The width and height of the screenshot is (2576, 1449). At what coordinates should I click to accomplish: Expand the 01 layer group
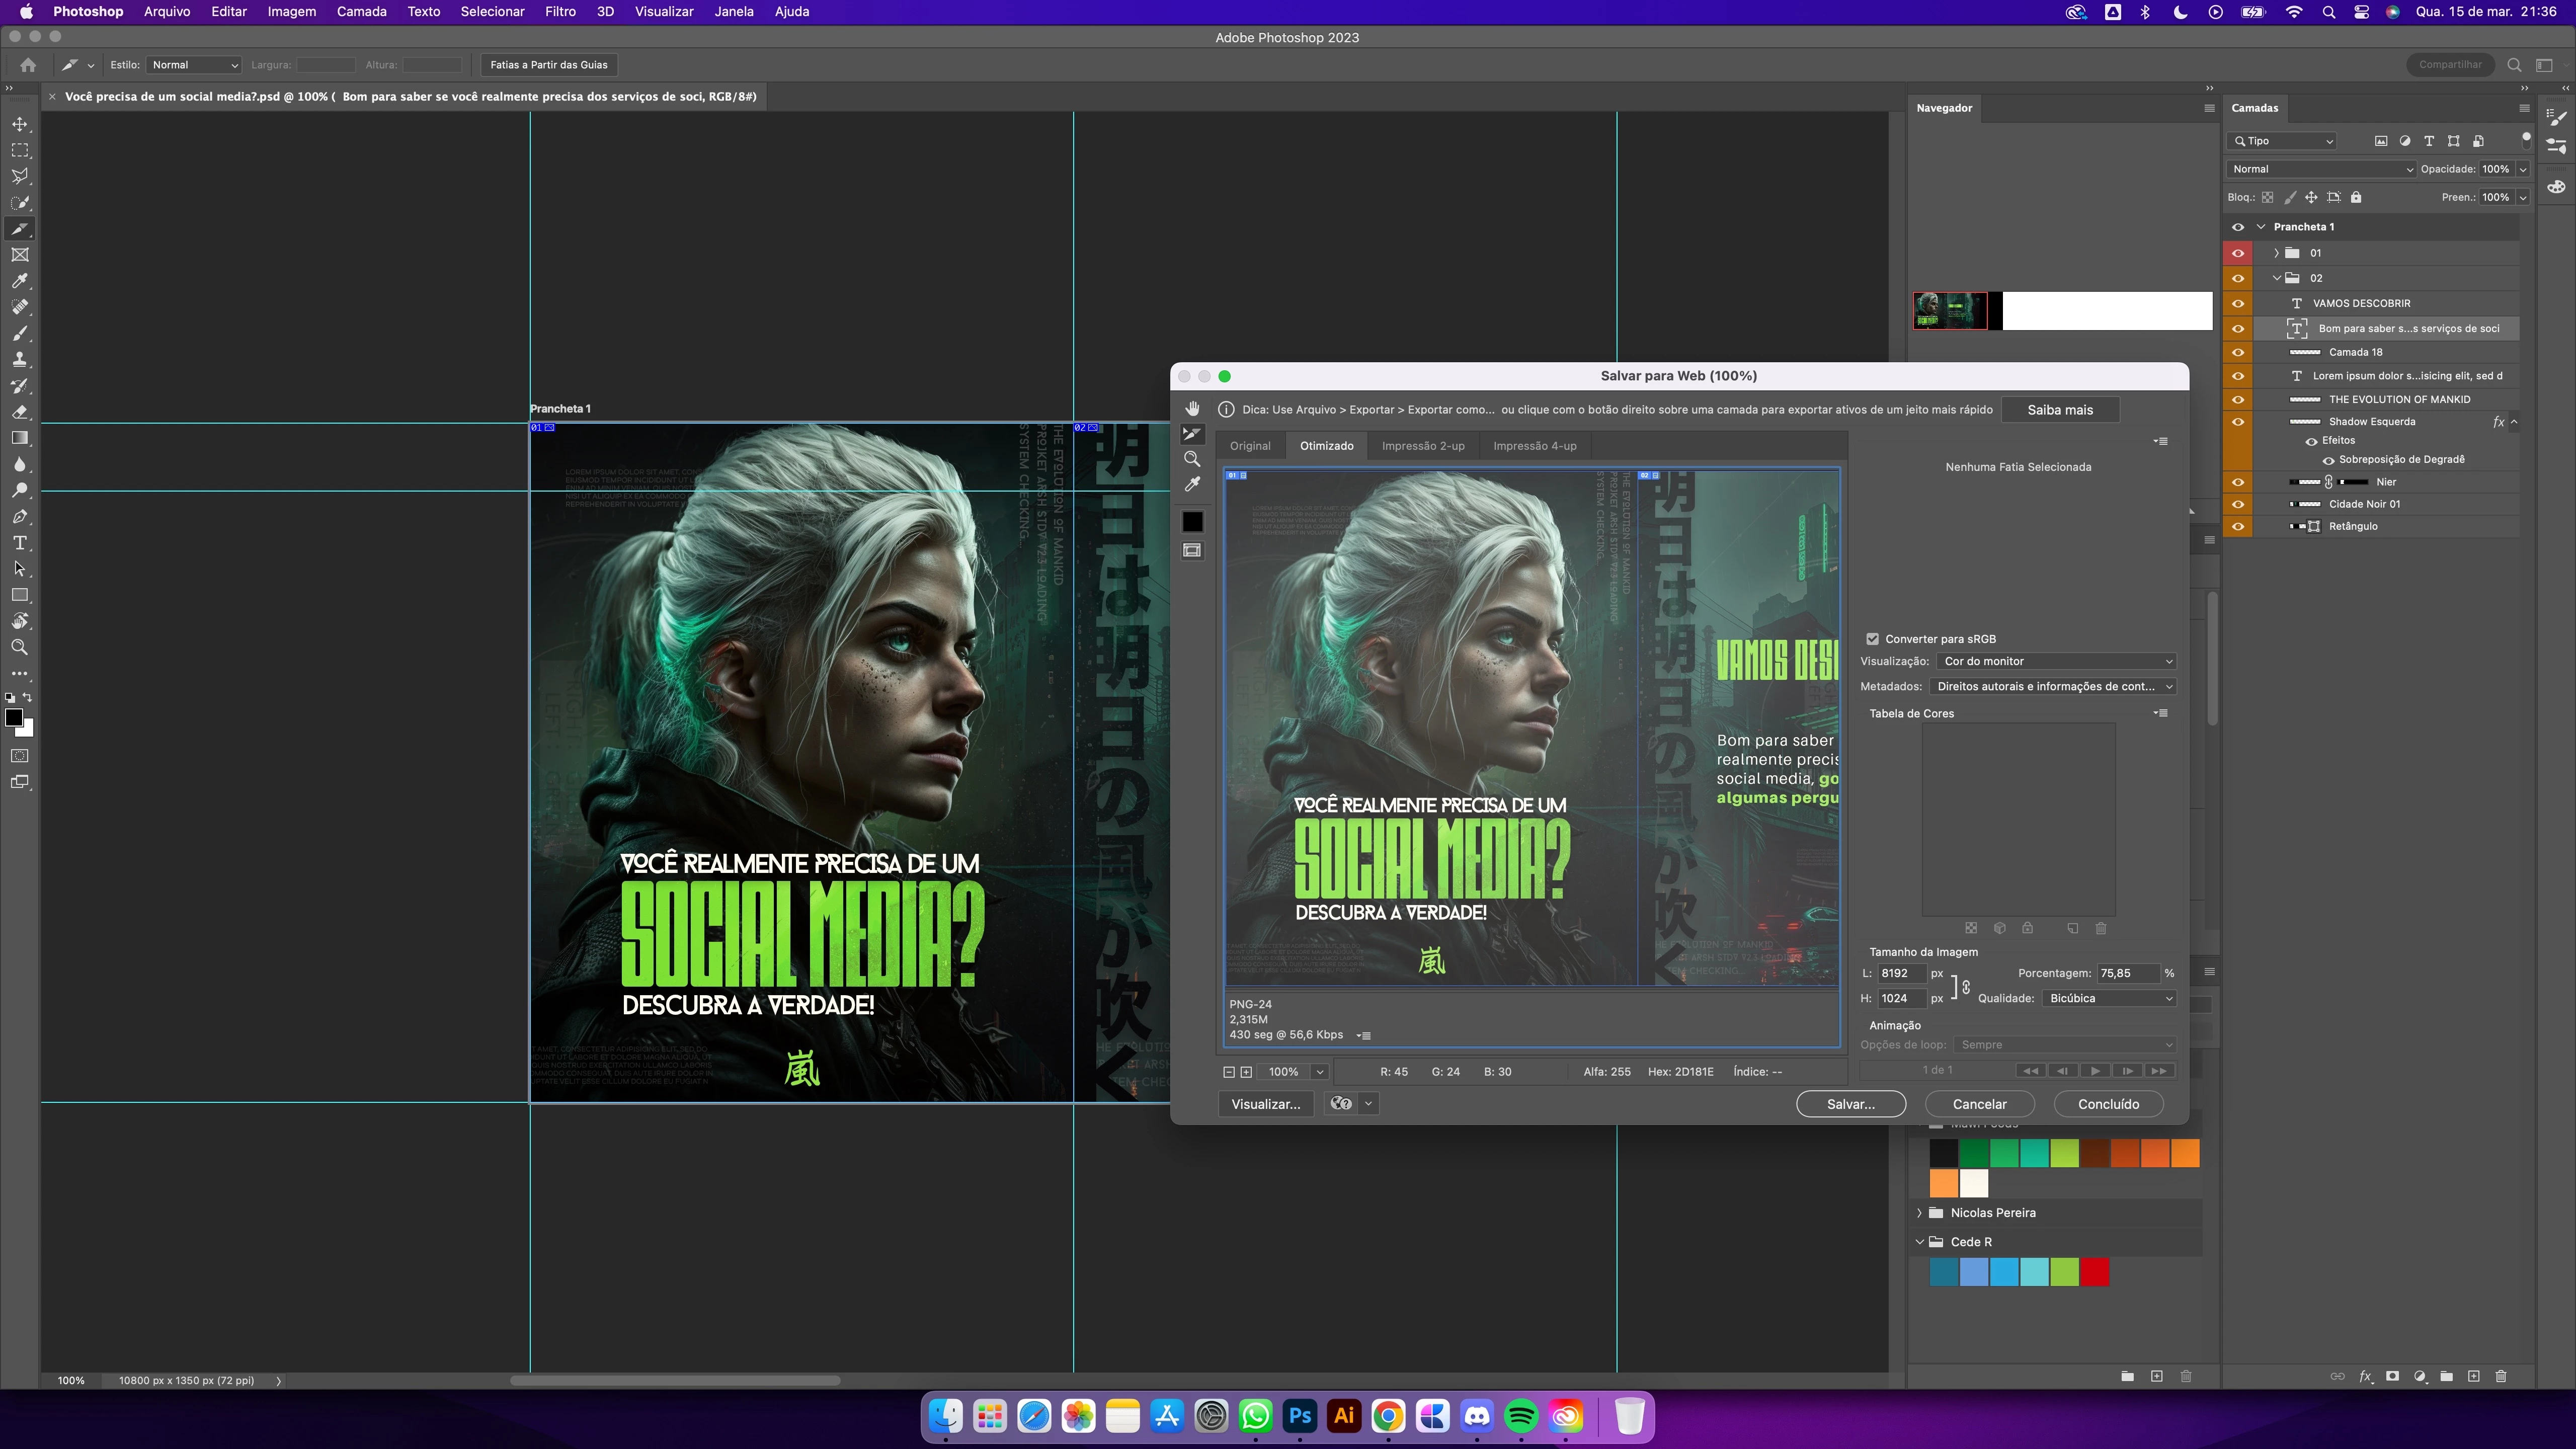2276,253
